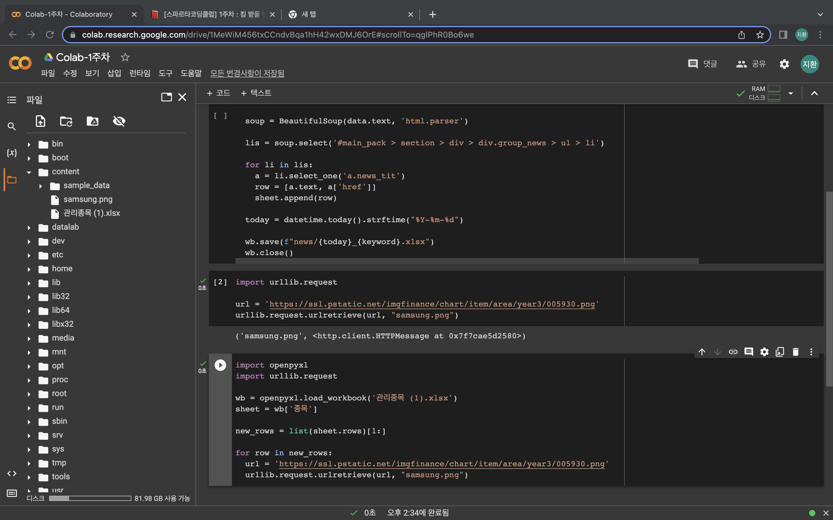
Task: Copy link to cell icon
Action: tap(733, 352)
